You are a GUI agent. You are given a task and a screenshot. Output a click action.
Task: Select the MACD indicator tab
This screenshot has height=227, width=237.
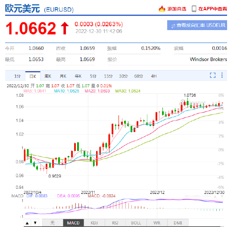[73, 223]
